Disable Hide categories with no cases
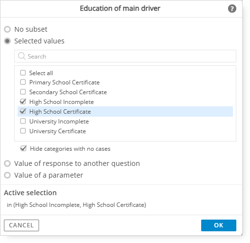 pyautogui.click(x=23, y=148)
